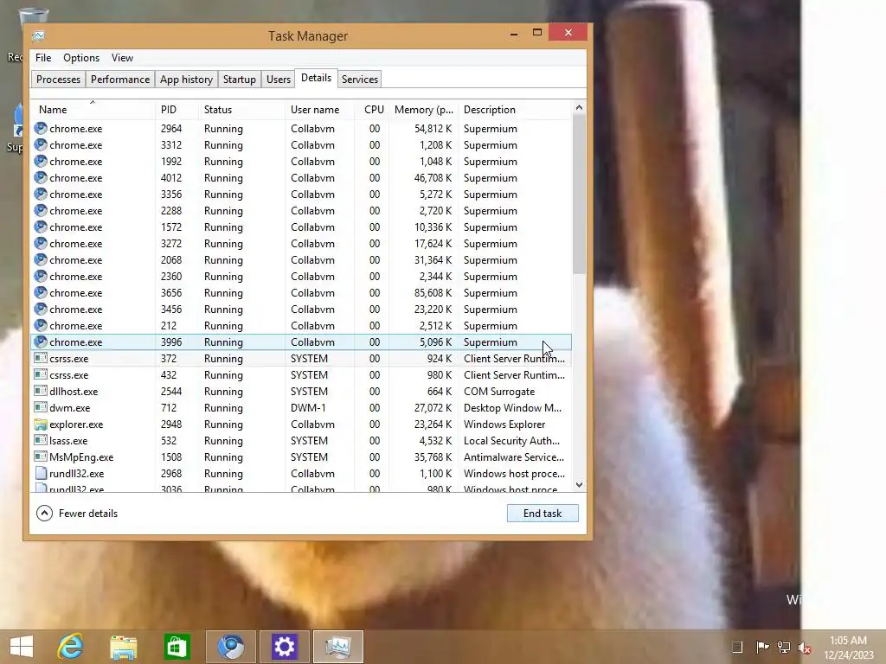The width and height of the screenshot is (886, 664).
Task: Click the Action Center flag tray icon
Action: pyautogui.click(x=762, y=647)
